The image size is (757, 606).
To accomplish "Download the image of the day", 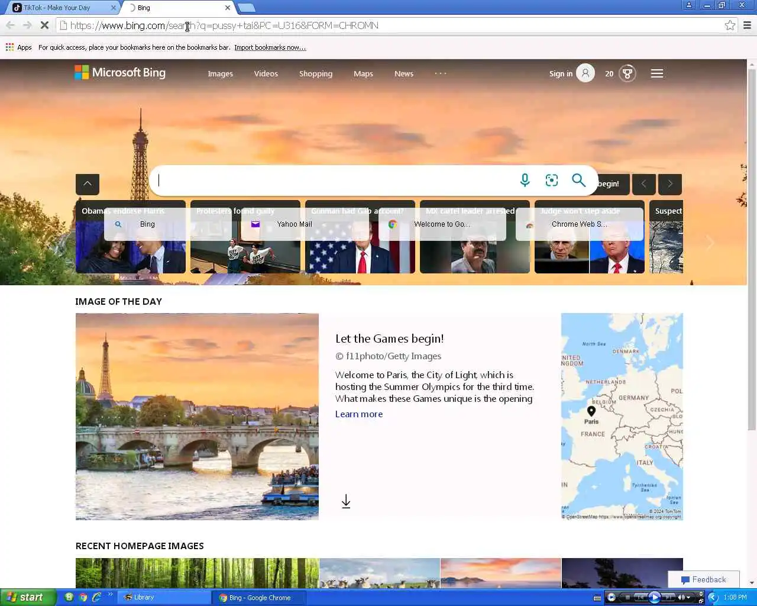I will 346,501.
